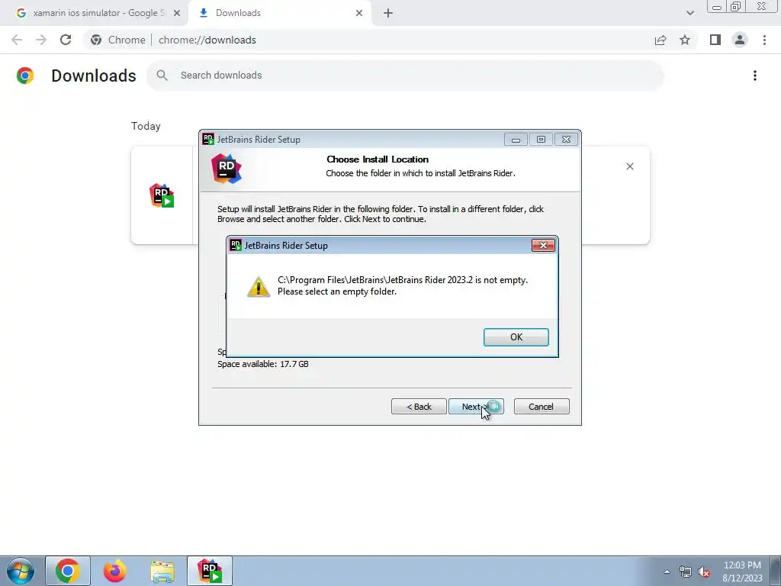Toggle Chrome side panel

[715, 40]
